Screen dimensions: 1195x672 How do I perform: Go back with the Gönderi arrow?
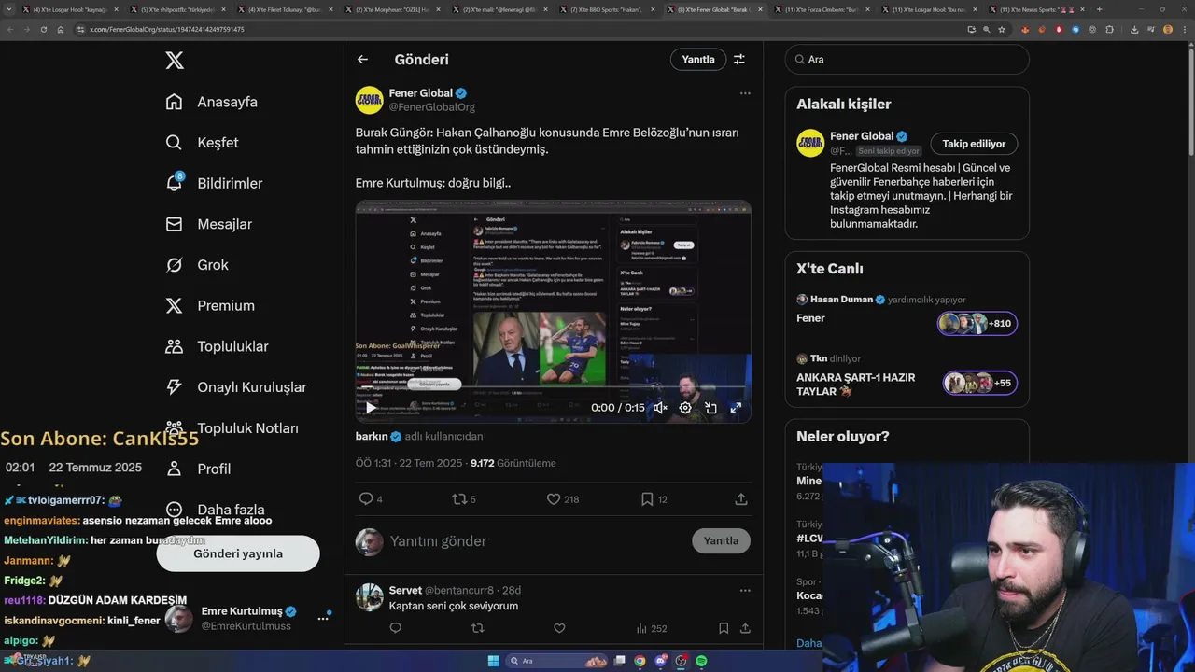362,60
